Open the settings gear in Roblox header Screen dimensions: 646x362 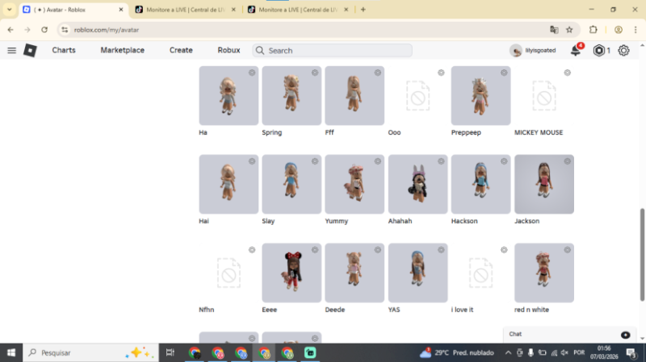[x=623, y=50]
